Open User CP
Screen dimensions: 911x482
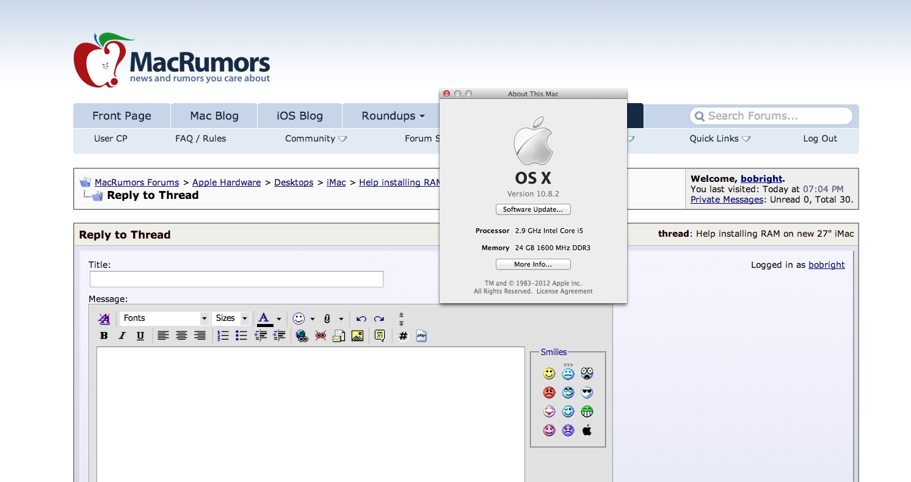[x=111, y=138]
